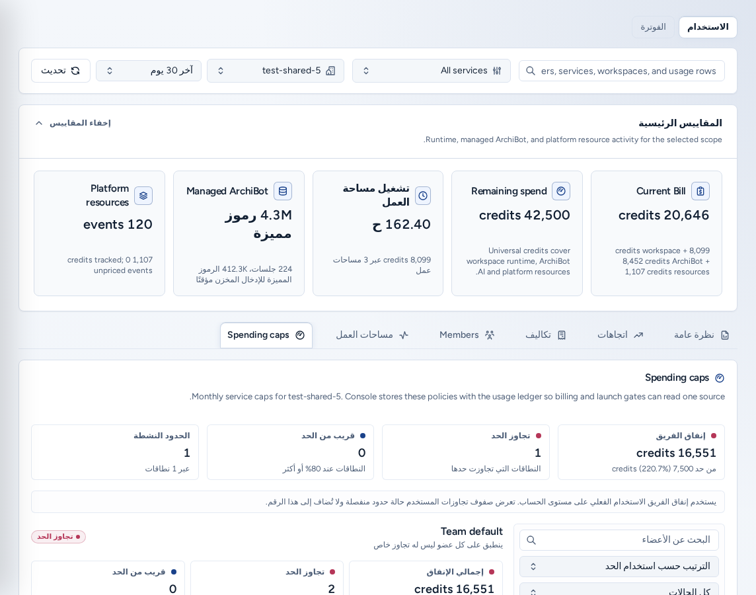Click the activity pulse icon on مساحات العمل tab

pos(404,335)
